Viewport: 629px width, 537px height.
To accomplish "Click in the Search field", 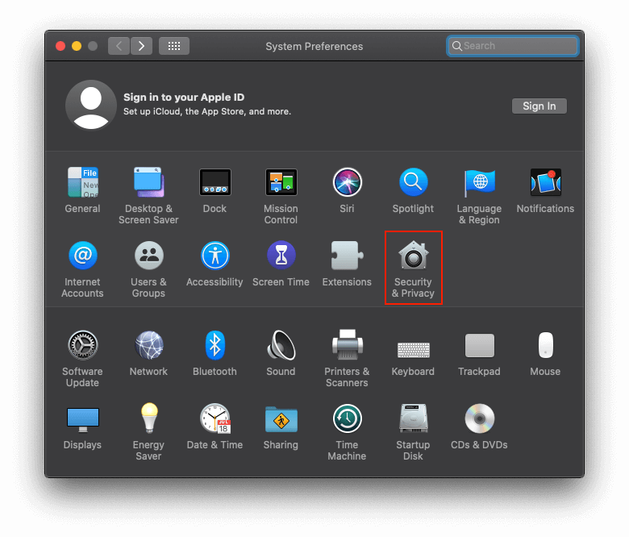I will 516,46.
